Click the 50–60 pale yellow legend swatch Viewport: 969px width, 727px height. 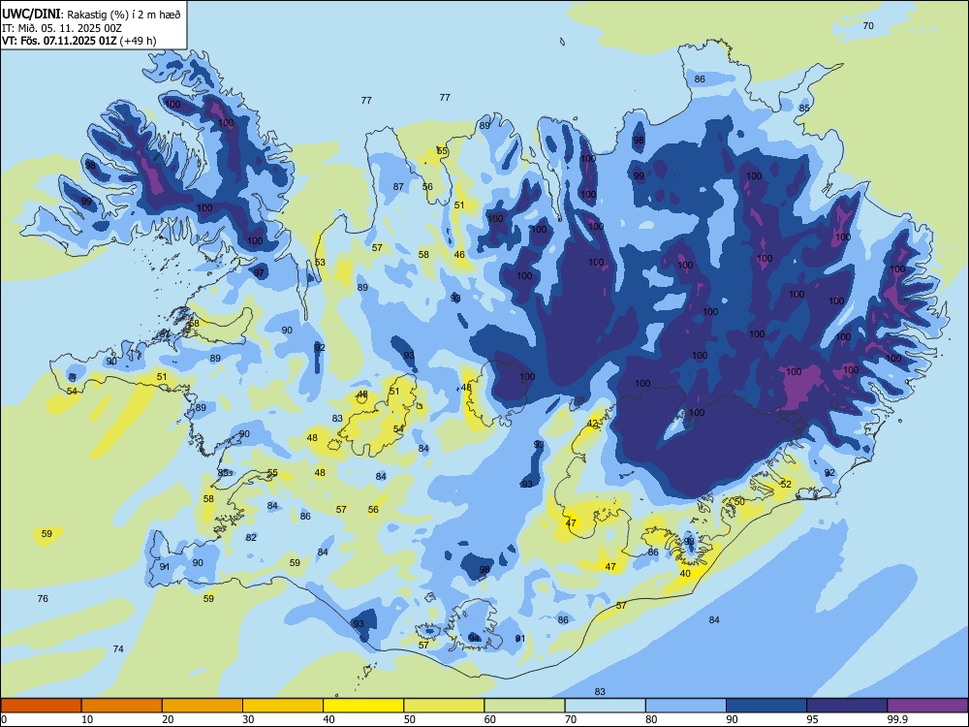pos(444,706)
